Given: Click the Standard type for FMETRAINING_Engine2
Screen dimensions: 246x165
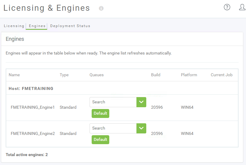Looking at the screenshot, I should (x=68, y=133).
